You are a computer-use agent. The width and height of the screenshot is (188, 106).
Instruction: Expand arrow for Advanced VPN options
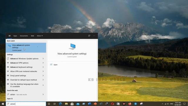pyautogui.click(x=43, y=63)
